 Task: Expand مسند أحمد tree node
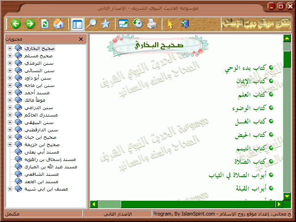click(10, 92)
